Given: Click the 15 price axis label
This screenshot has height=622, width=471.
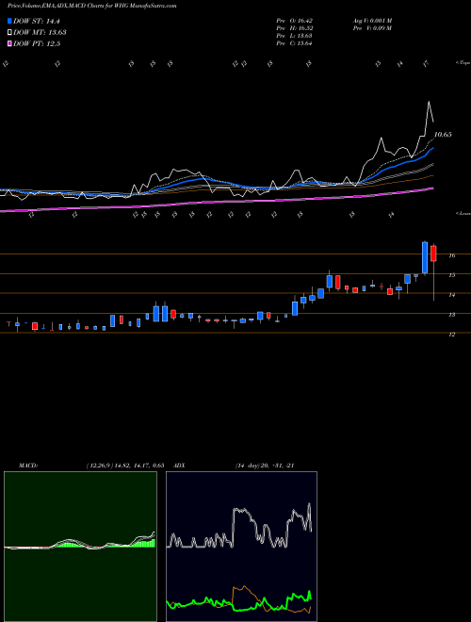Looking at the screenshot, I should tap(451, 275).
